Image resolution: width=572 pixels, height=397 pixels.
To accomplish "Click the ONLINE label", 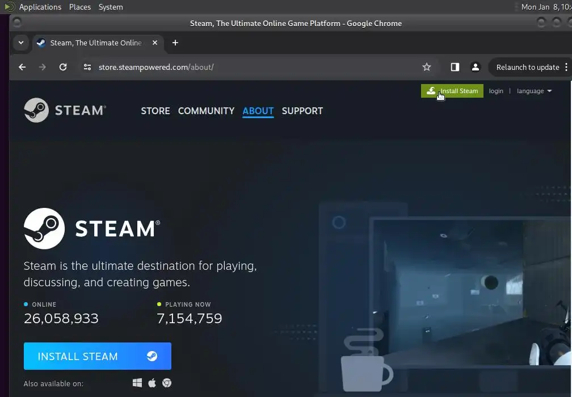I will pyautogui.click(x=44, y=304).
